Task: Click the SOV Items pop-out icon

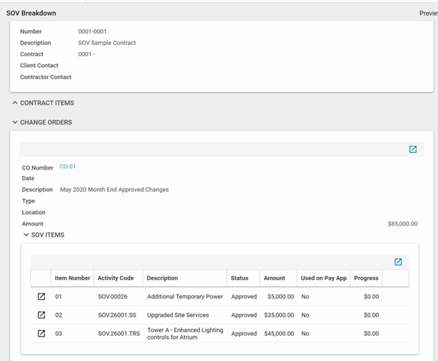Action: [398, 261]
